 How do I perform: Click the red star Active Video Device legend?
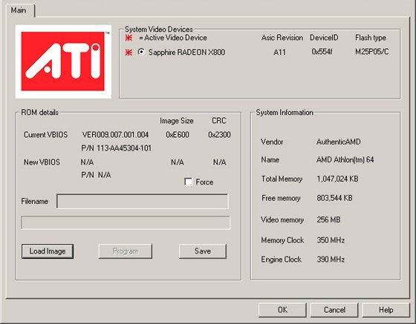pos(129,38)
